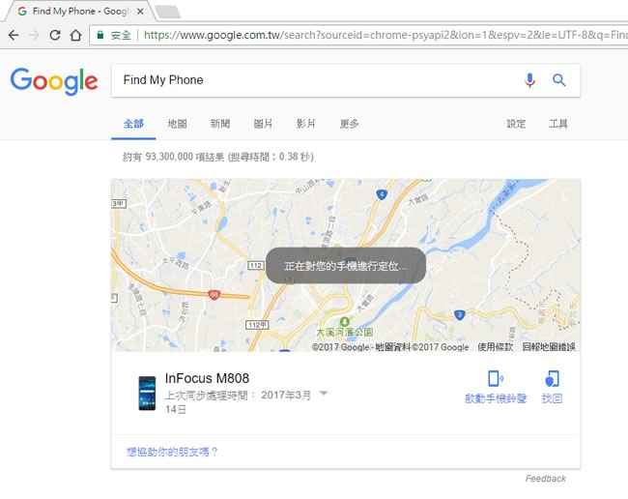The height and width of the screenshot is (499, 628).
Task: Switch to the 影片 tab
Action: coord(306,124)
